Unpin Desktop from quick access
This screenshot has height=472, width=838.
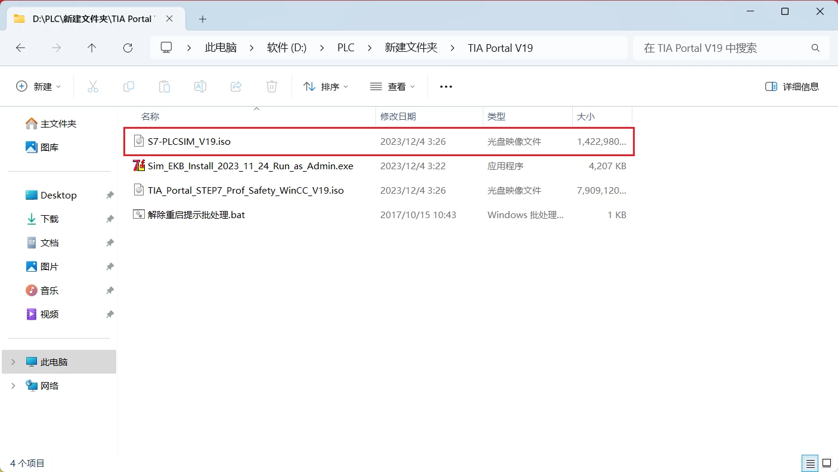110,195
